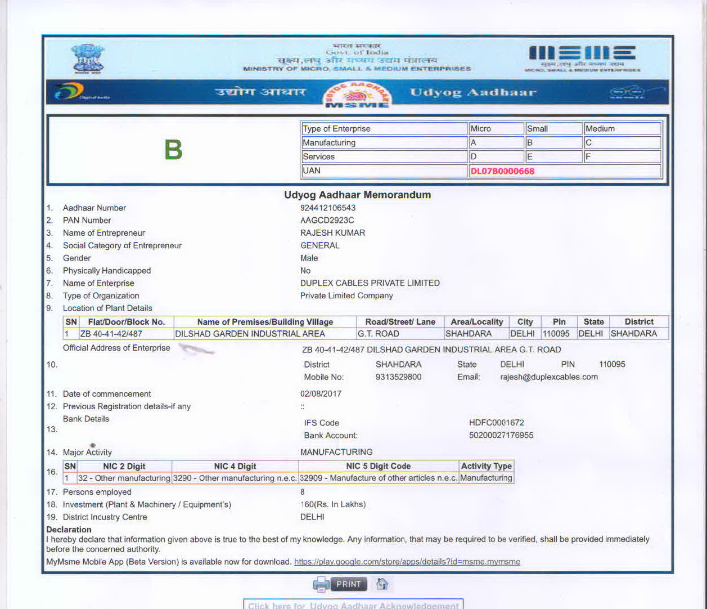Click the Udyog Aadhaar Acknowledgement button
The image size is (707, 609).
point(353,604)
